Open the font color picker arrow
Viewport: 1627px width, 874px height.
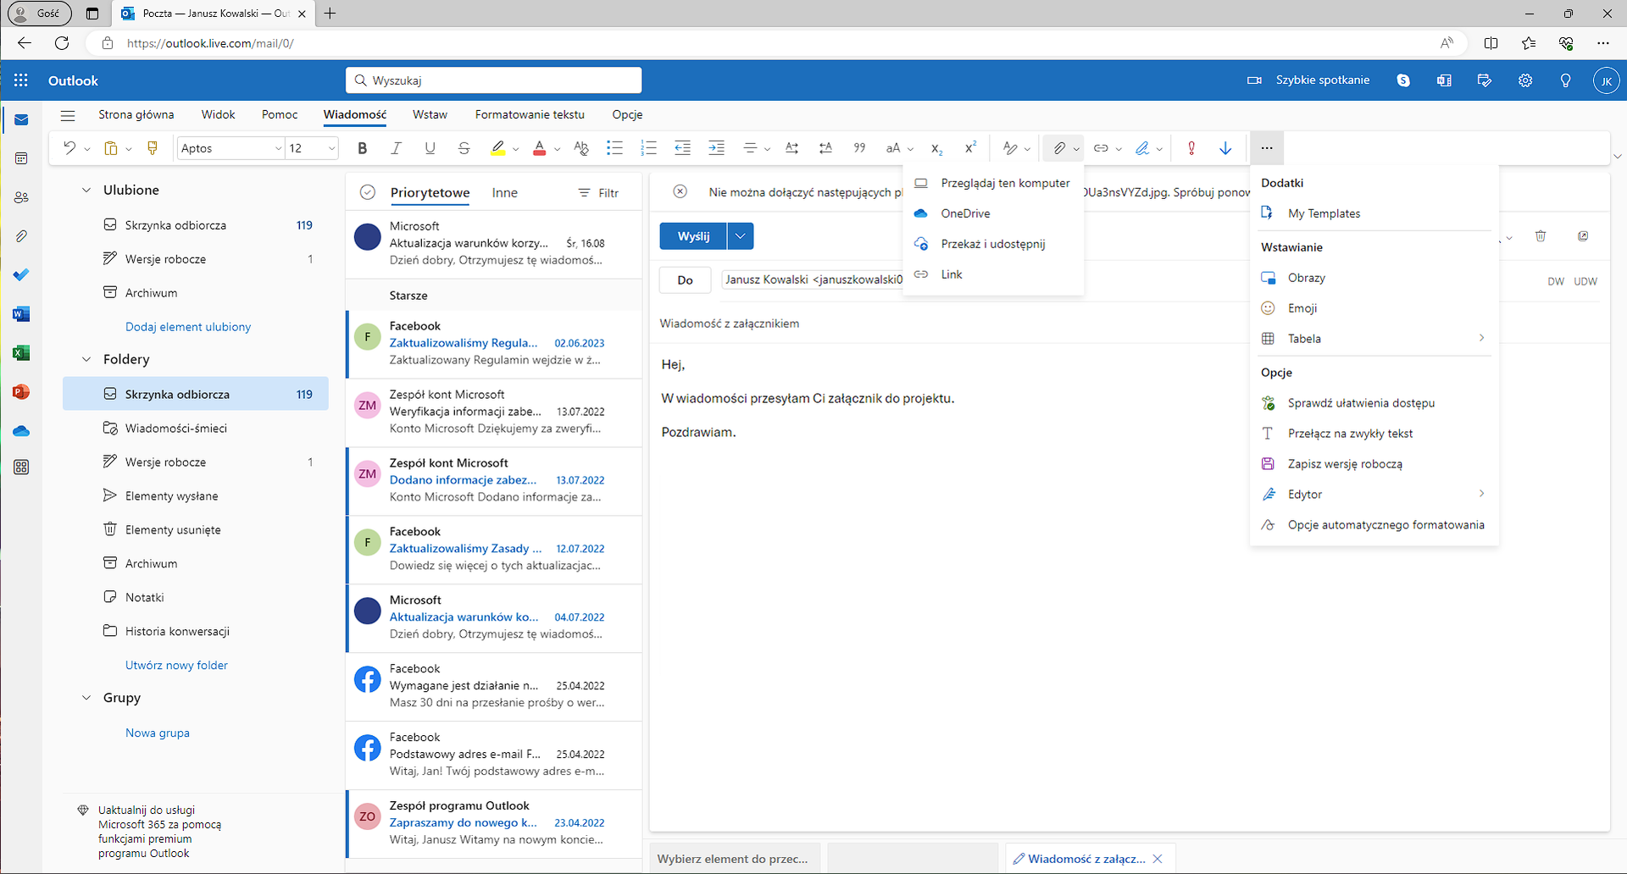558,149
